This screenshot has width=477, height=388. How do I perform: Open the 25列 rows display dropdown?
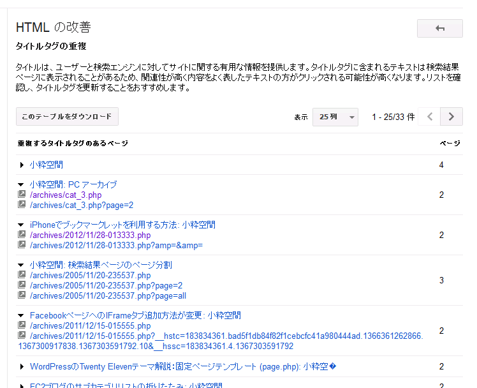335,117
